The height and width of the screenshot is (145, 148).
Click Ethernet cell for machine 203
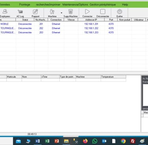coord(56,32)
